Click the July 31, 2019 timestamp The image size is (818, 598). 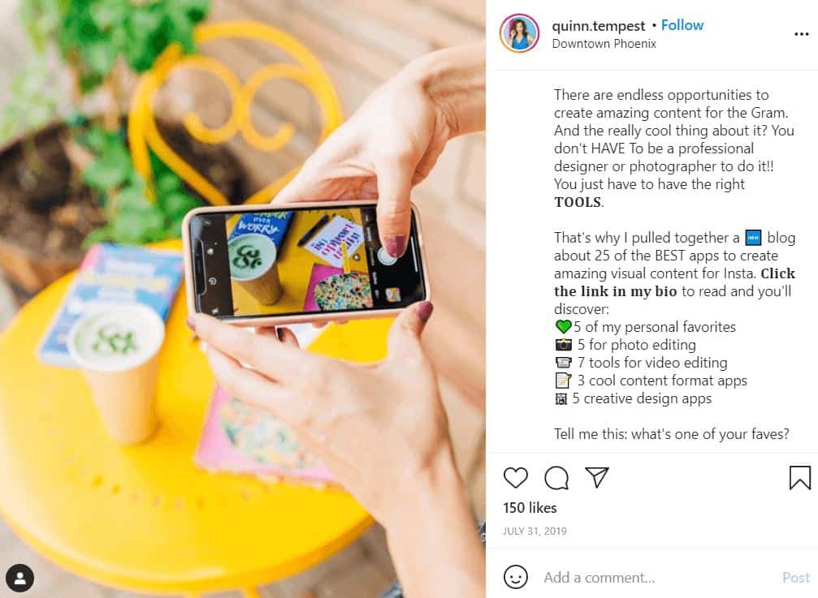(x=535, y=531)
